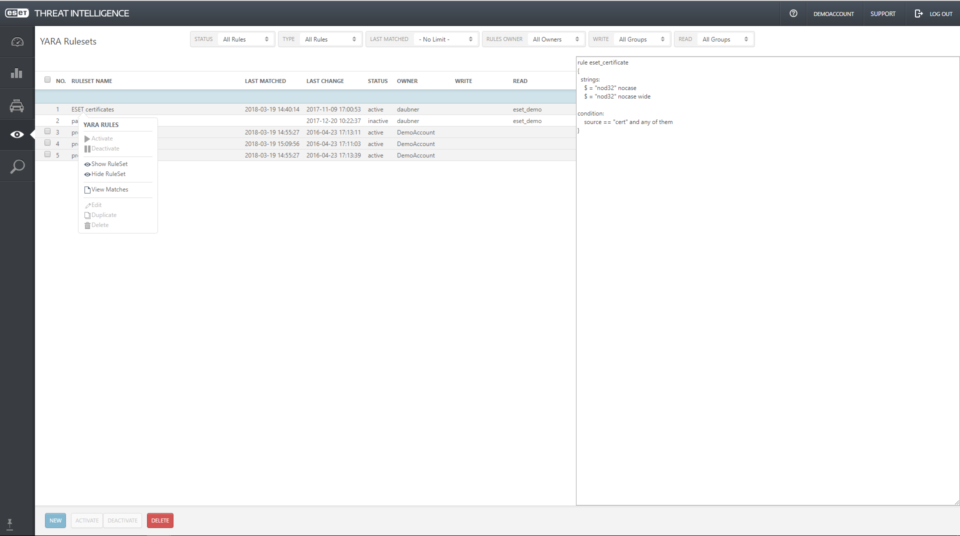Open the dashboard gauge icon in sidebar
960x536 pixels.
click(x=17, y=42)
